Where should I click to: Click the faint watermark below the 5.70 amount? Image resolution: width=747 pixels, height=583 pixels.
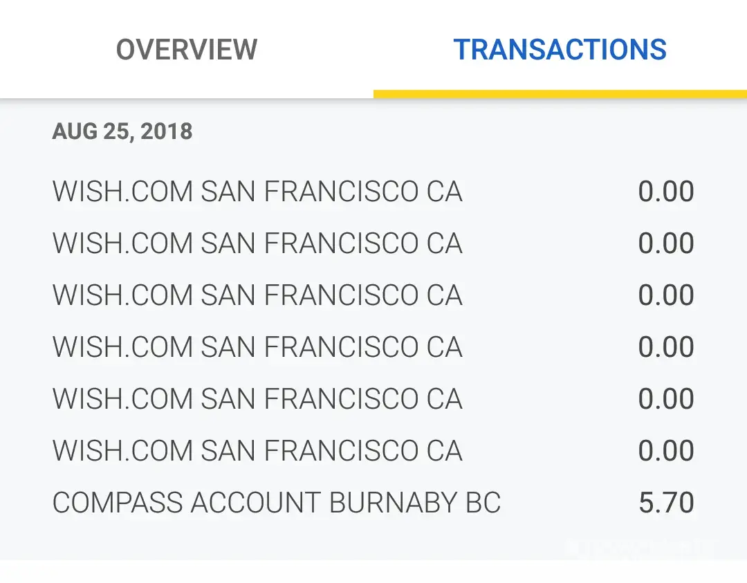click(640, 548)
